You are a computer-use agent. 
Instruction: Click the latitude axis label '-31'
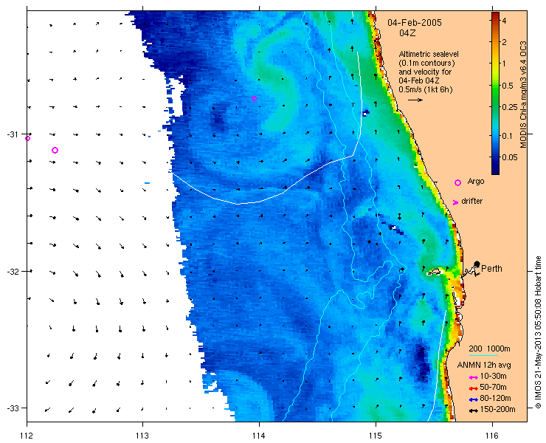click(x=14, y=134)
